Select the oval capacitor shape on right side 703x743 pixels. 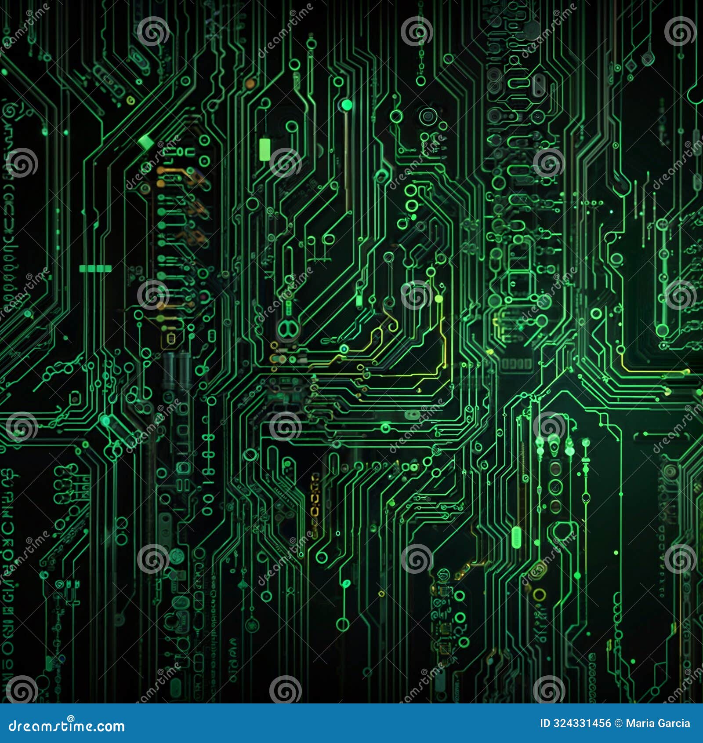pyautogui.click(x=518, y=84)
